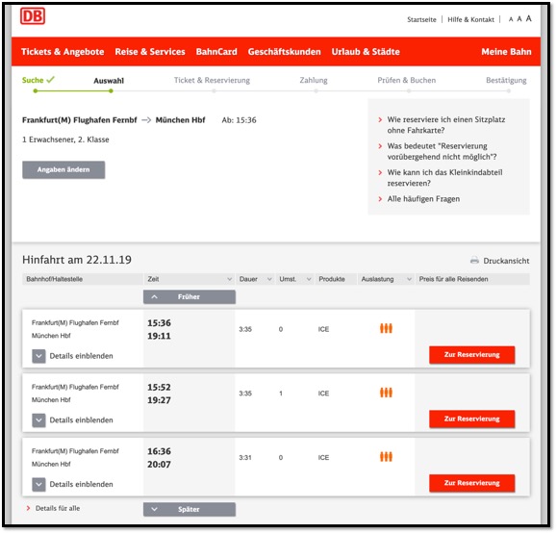This screenshot has width=557, height=534.
Task: Reserve the 16:36 train via Zur Reservierung
Action: [x=471, y=483]
